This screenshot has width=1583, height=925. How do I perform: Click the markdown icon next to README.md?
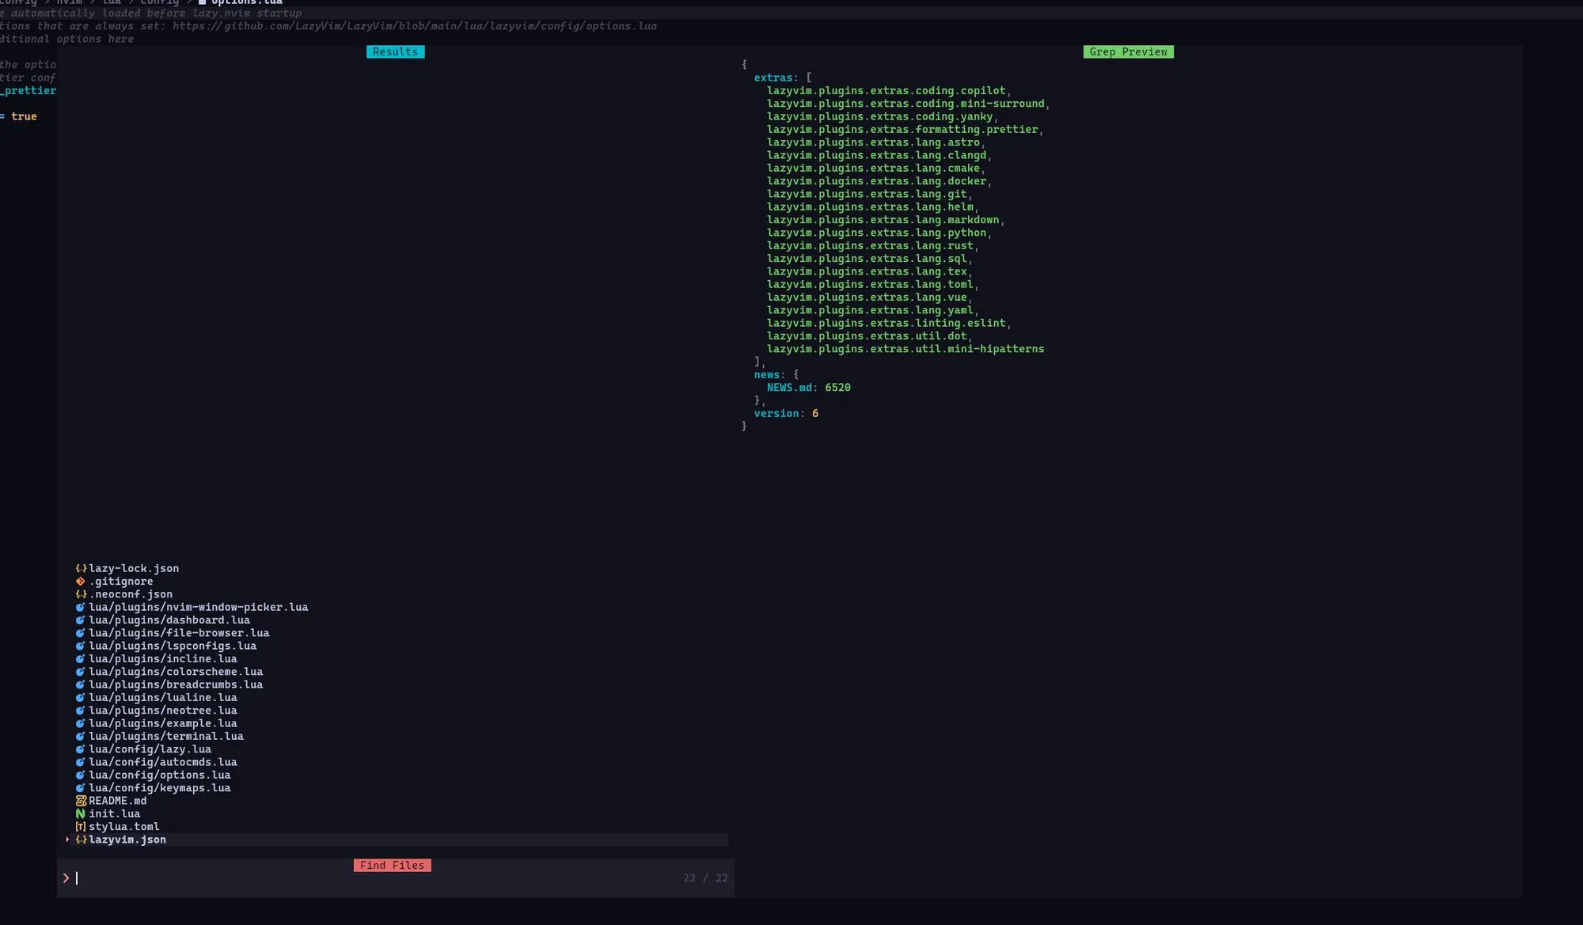81,801
